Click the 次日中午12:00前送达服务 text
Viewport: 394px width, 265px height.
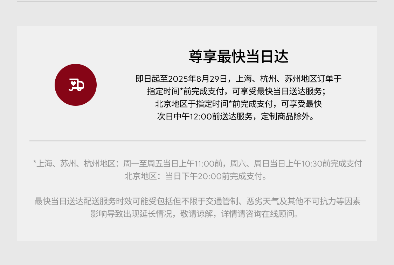[x=205, y=116]
